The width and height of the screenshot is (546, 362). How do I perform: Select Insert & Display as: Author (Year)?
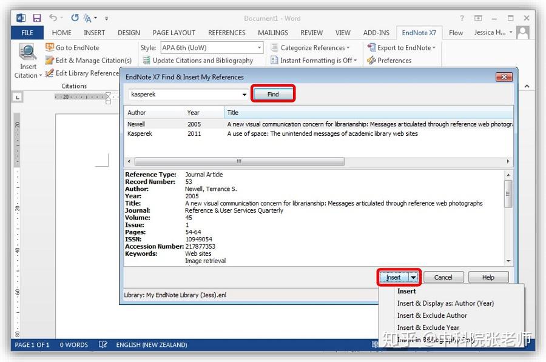coord(445,303)
